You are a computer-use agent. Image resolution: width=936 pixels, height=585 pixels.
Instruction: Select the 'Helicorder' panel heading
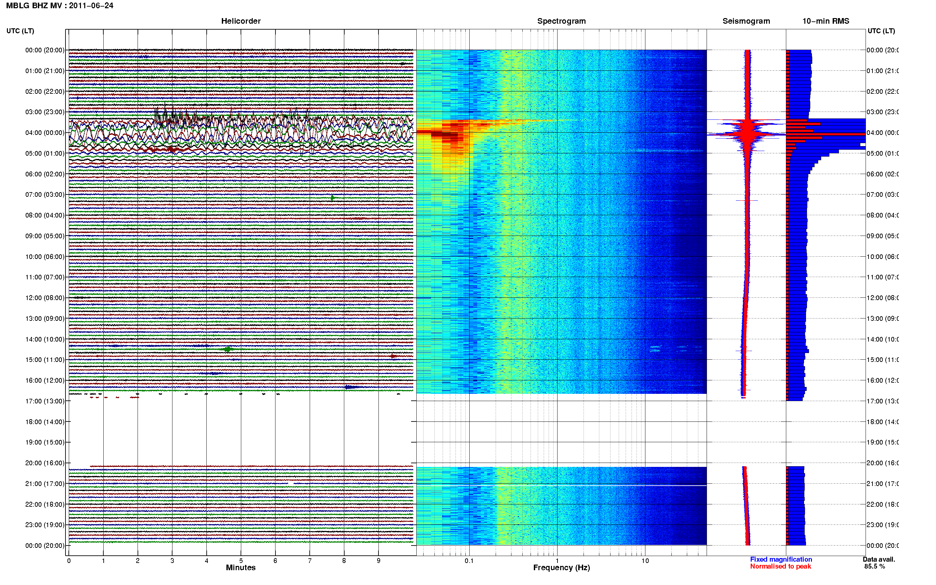241,21
